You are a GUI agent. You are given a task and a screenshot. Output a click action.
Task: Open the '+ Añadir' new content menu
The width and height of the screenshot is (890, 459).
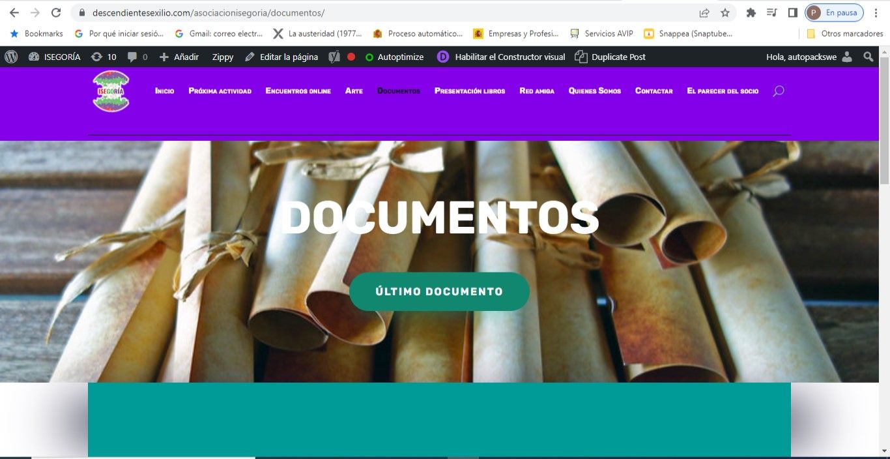coord(179,57)
